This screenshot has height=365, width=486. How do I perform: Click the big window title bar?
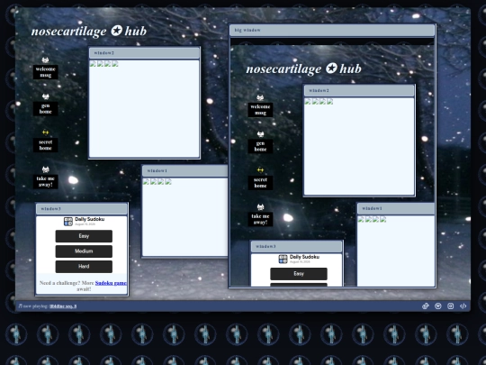(332, 31)
